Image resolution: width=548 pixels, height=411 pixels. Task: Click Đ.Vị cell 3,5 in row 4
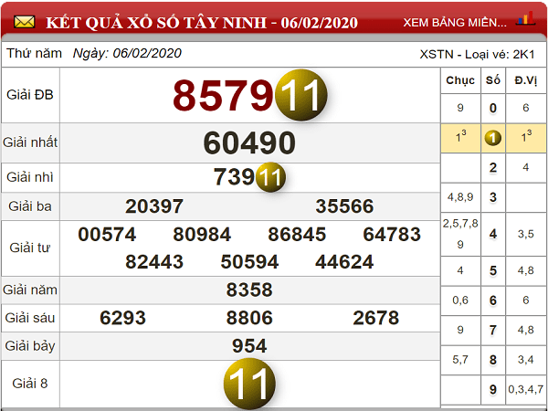(x=526, y=234)
